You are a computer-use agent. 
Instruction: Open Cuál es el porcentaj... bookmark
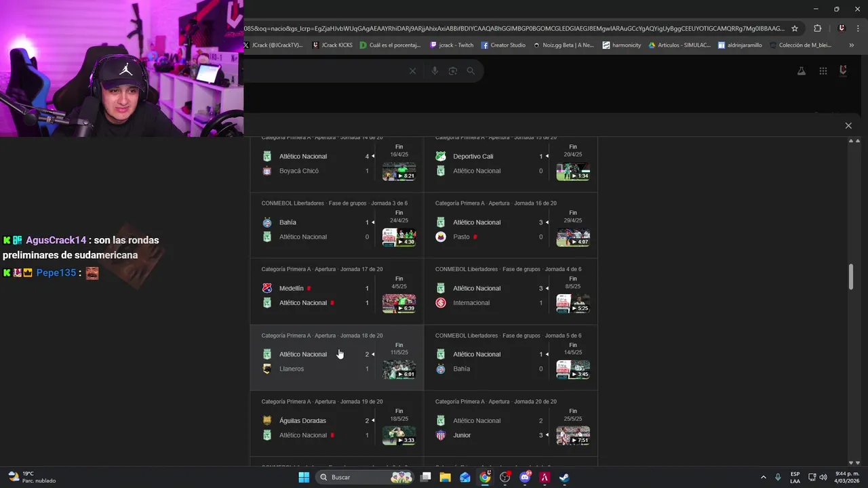click(390, 45)
